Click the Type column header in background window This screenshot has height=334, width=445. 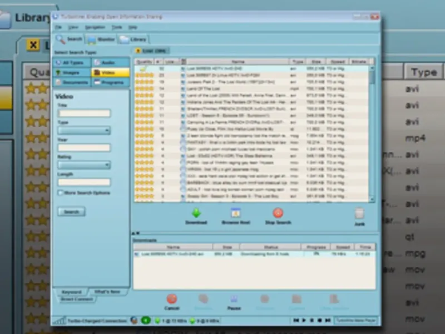click(x=424, y=72)
